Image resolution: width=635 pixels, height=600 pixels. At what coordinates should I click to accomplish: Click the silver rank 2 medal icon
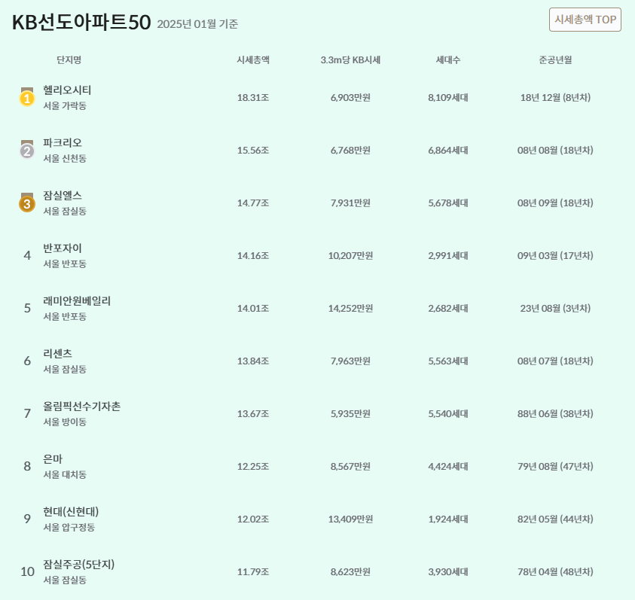click(27, 149)
